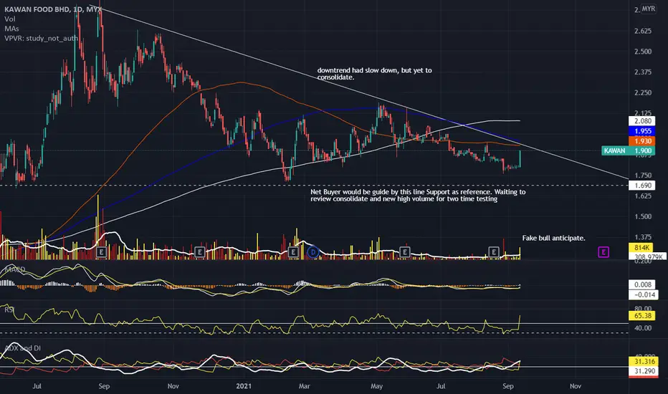Click the 2.080 white MA price tag
The width and height of the screenshot is (668, 394).
[x=642, y=121]
